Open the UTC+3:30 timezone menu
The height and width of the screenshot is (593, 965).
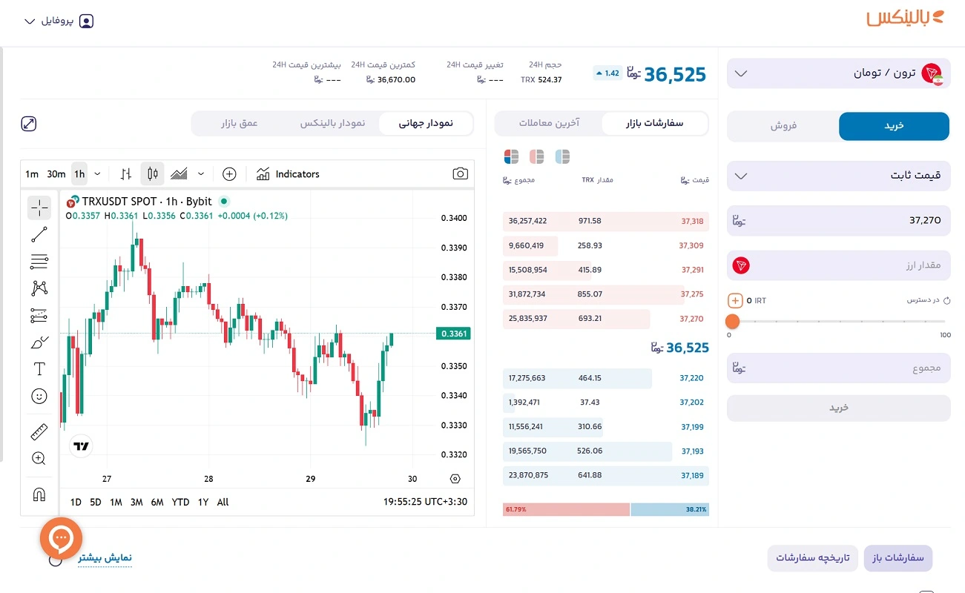(425, 502)
